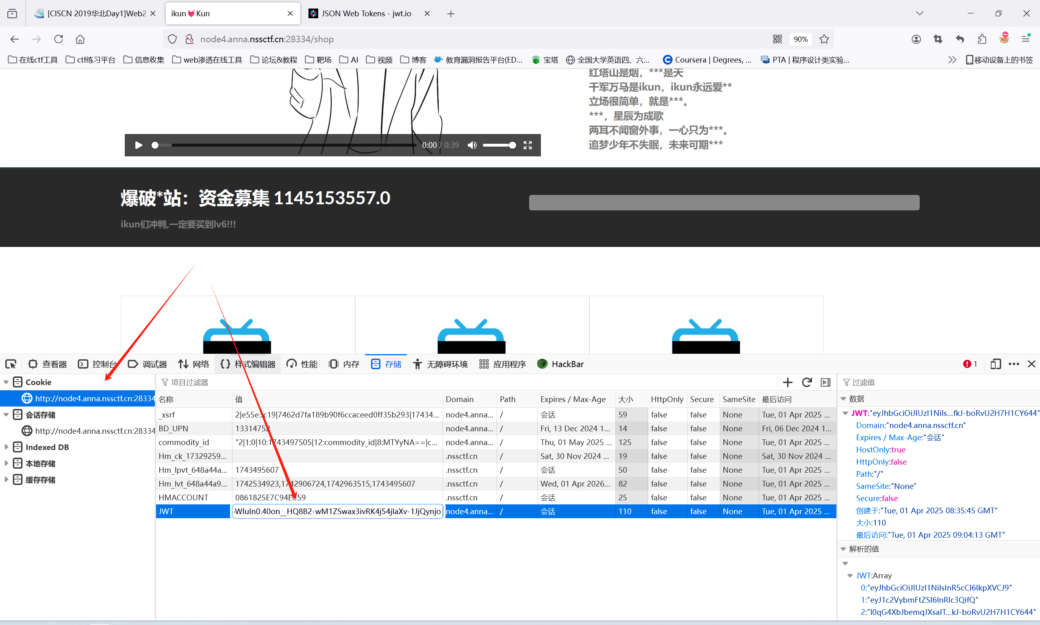Screen dimensions: 1040x625
Task: Mute the video player volume
Action: point(472,145)
